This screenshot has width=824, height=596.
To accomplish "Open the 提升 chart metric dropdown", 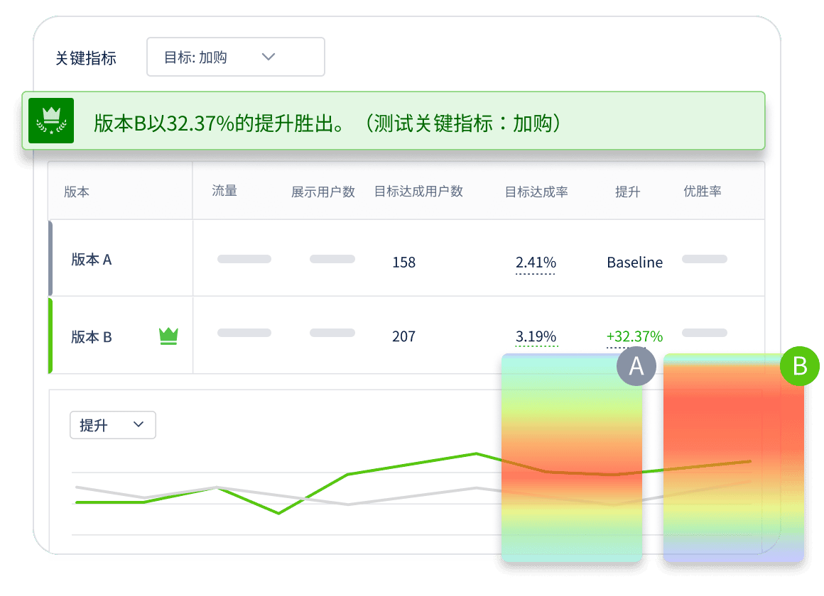I will (x=113, y=425).
